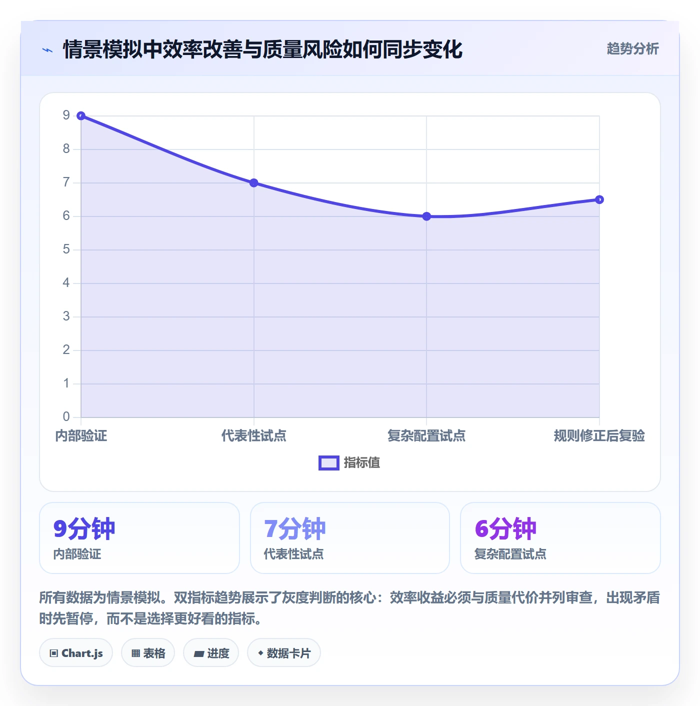
Task: Click the square icon in the Chart.js tag
Action: tap(54, 653)
